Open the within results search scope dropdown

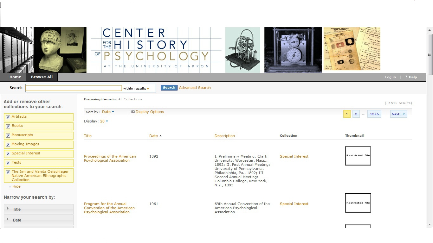pos(139,89)
